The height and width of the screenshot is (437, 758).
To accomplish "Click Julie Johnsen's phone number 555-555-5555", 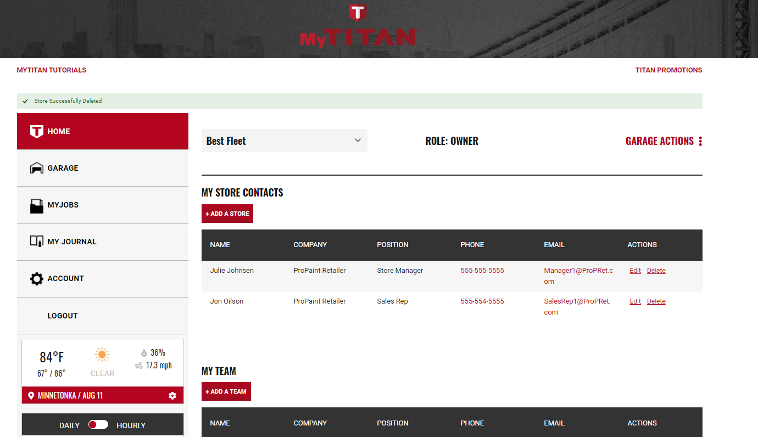I will (x=482, y=271).
